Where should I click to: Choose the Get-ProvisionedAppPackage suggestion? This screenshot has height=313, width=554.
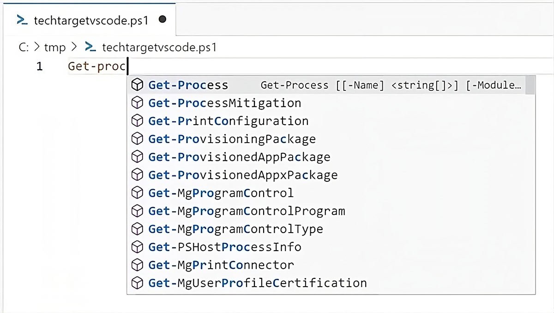[x=239, y=157]
